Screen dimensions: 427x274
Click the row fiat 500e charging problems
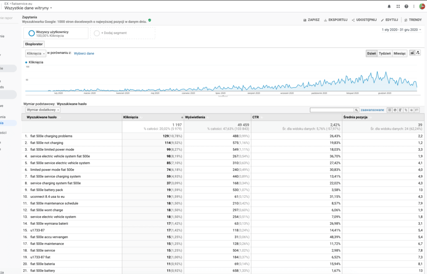223,136
